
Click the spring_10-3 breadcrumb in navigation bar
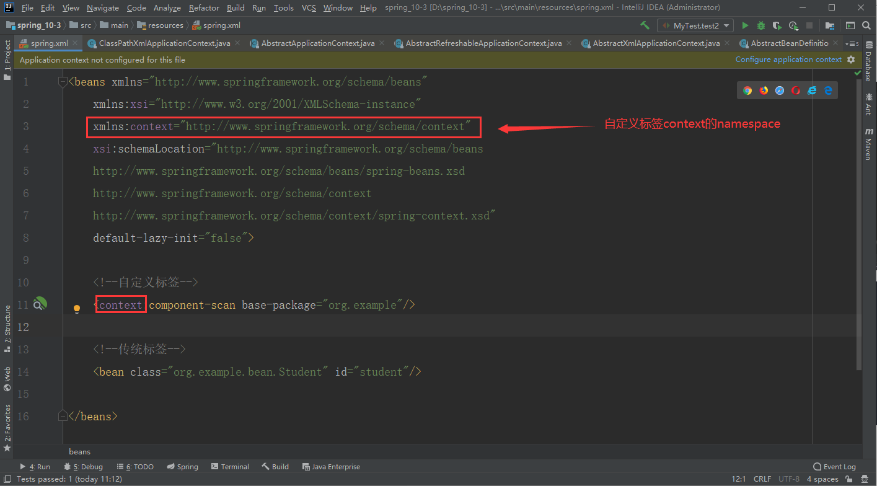(x=34, y=25)
